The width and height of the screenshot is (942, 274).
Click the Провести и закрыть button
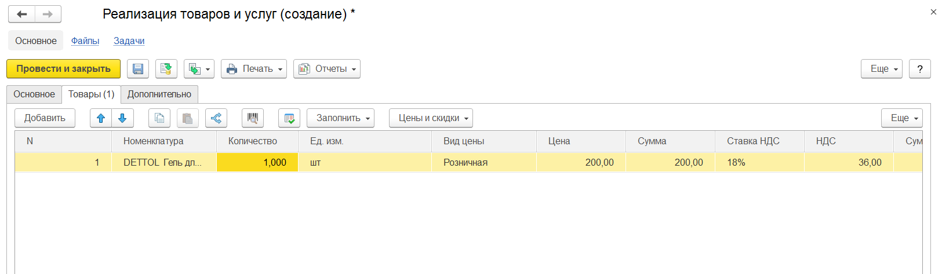(x=63, y=69)
